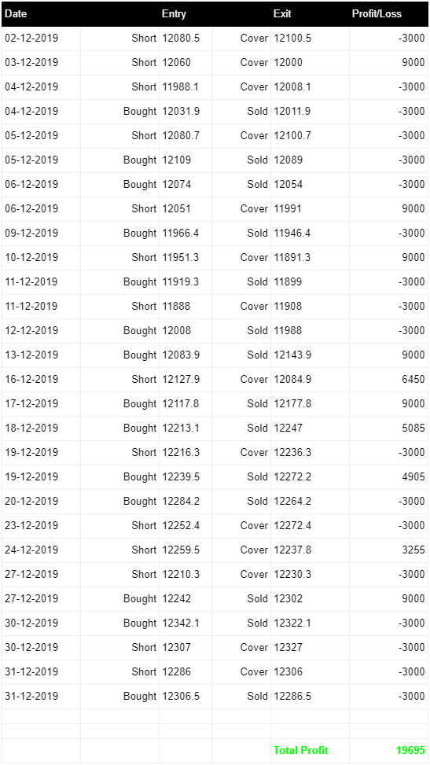Click the date cell 24-12-2019
The image size is (430, 765).
pos(31,550)
